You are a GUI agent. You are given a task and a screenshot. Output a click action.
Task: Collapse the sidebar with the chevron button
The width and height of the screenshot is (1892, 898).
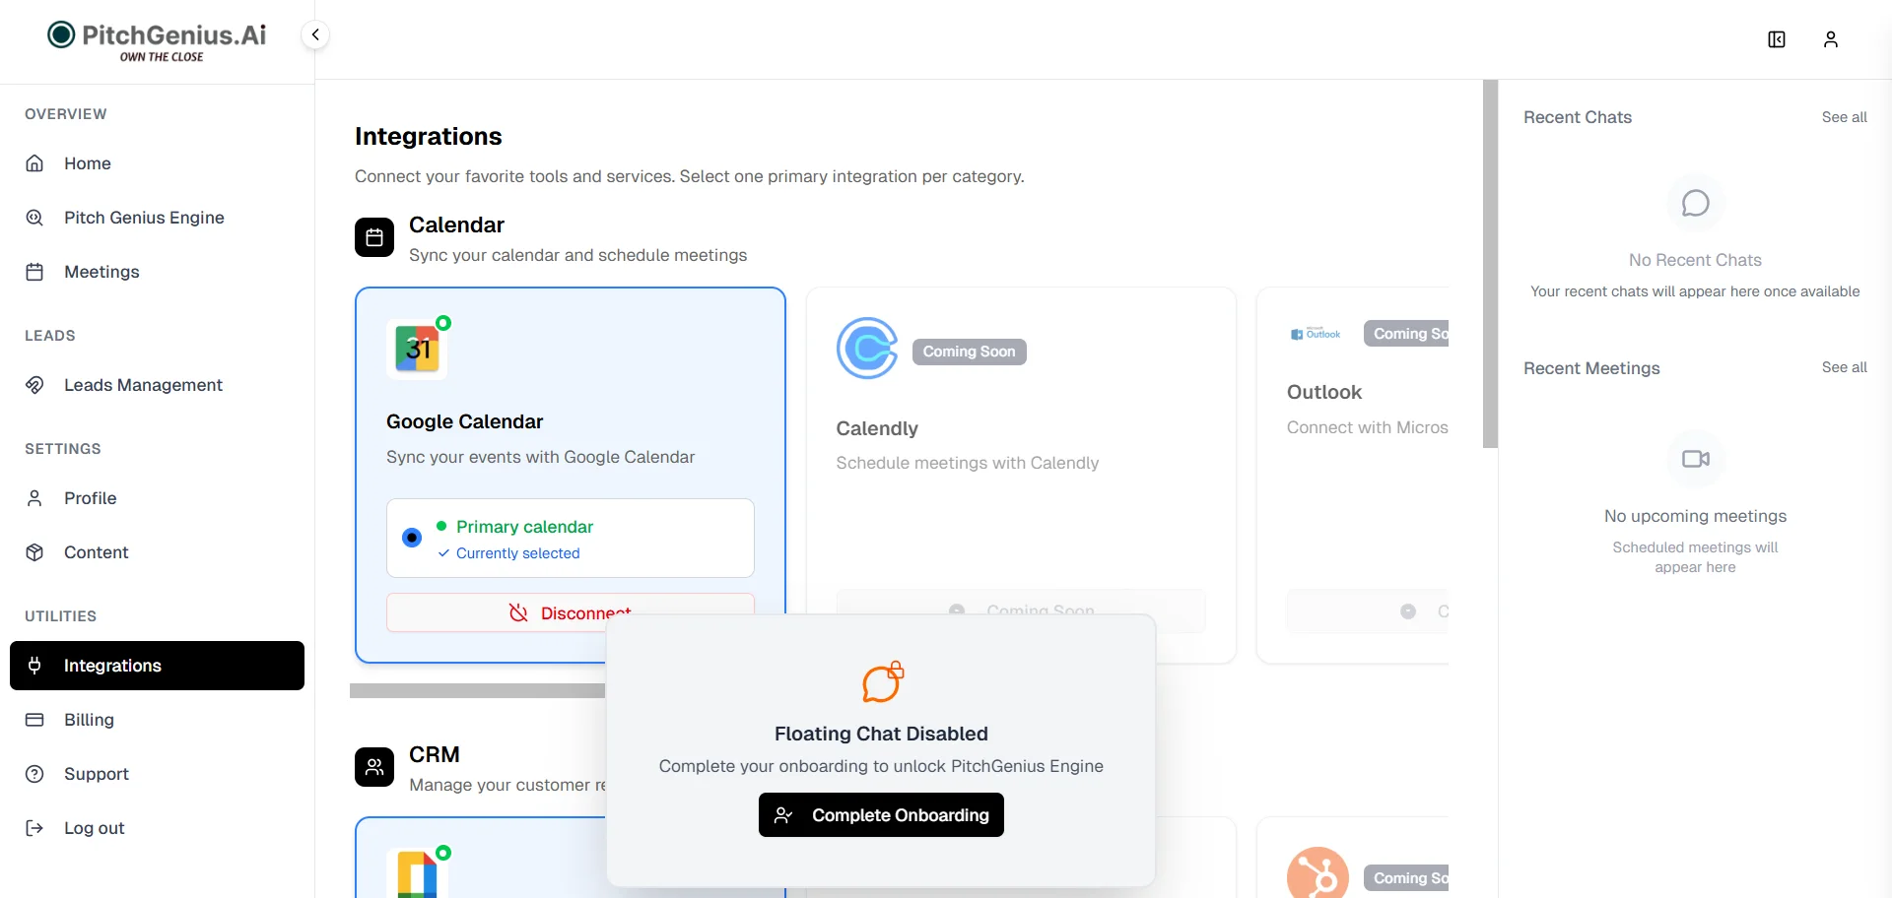pyautogui.click(x=315, y=34)
